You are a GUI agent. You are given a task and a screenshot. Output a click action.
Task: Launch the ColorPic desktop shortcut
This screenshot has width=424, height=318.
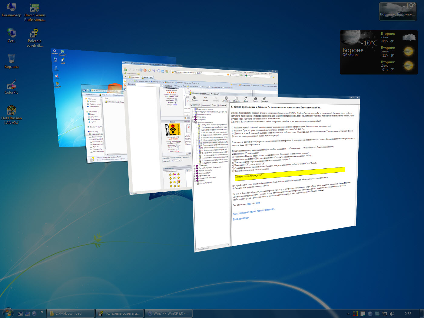pos(11,87)
